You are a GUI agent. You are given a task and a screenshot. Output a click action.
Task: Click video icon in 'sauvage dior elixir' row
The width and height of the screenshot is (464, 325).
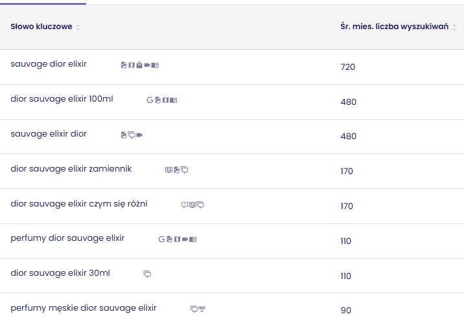(147, 65)
